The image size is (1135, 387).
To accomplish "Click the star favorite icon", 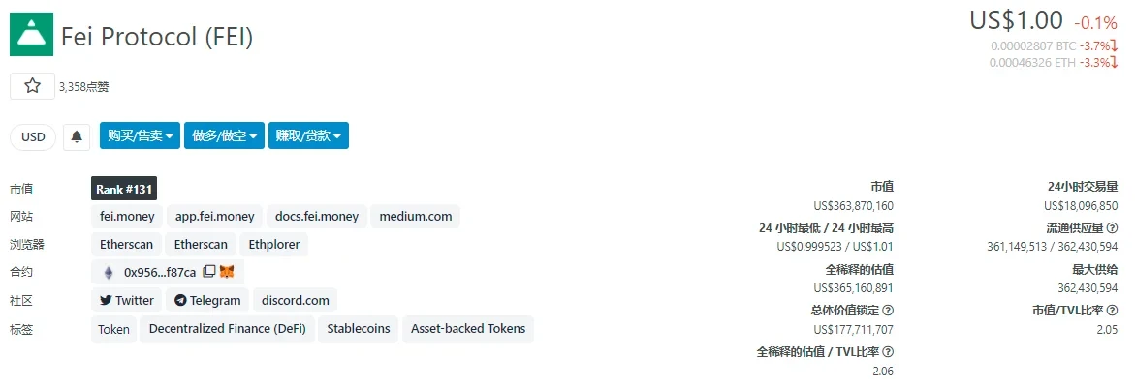I will pyautogui.click(x=33, y=86).
